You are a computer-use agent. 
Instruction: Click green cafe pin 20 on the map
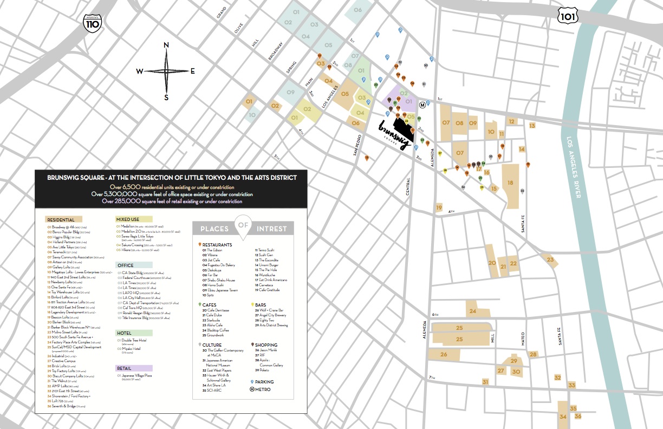(x=376, y=85)
